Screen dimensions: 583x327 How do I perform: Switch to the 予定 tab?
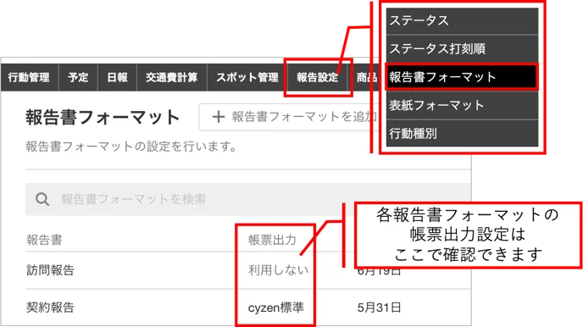pos(78,77)
